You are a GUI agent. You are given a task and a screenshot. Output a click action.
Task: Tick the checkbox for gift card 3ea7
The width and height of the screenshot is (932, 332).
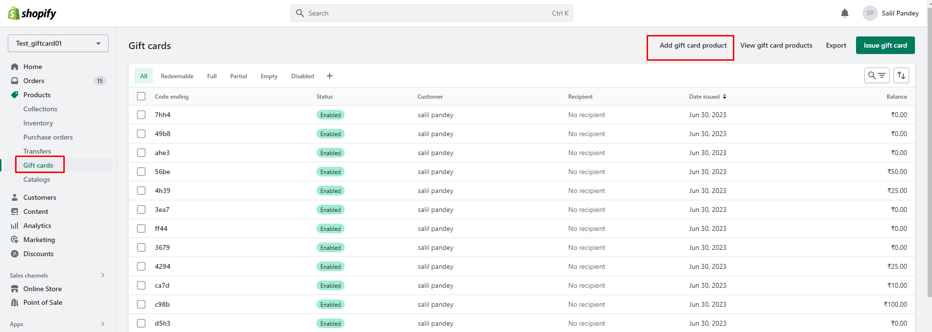click(x=141, y=210)
